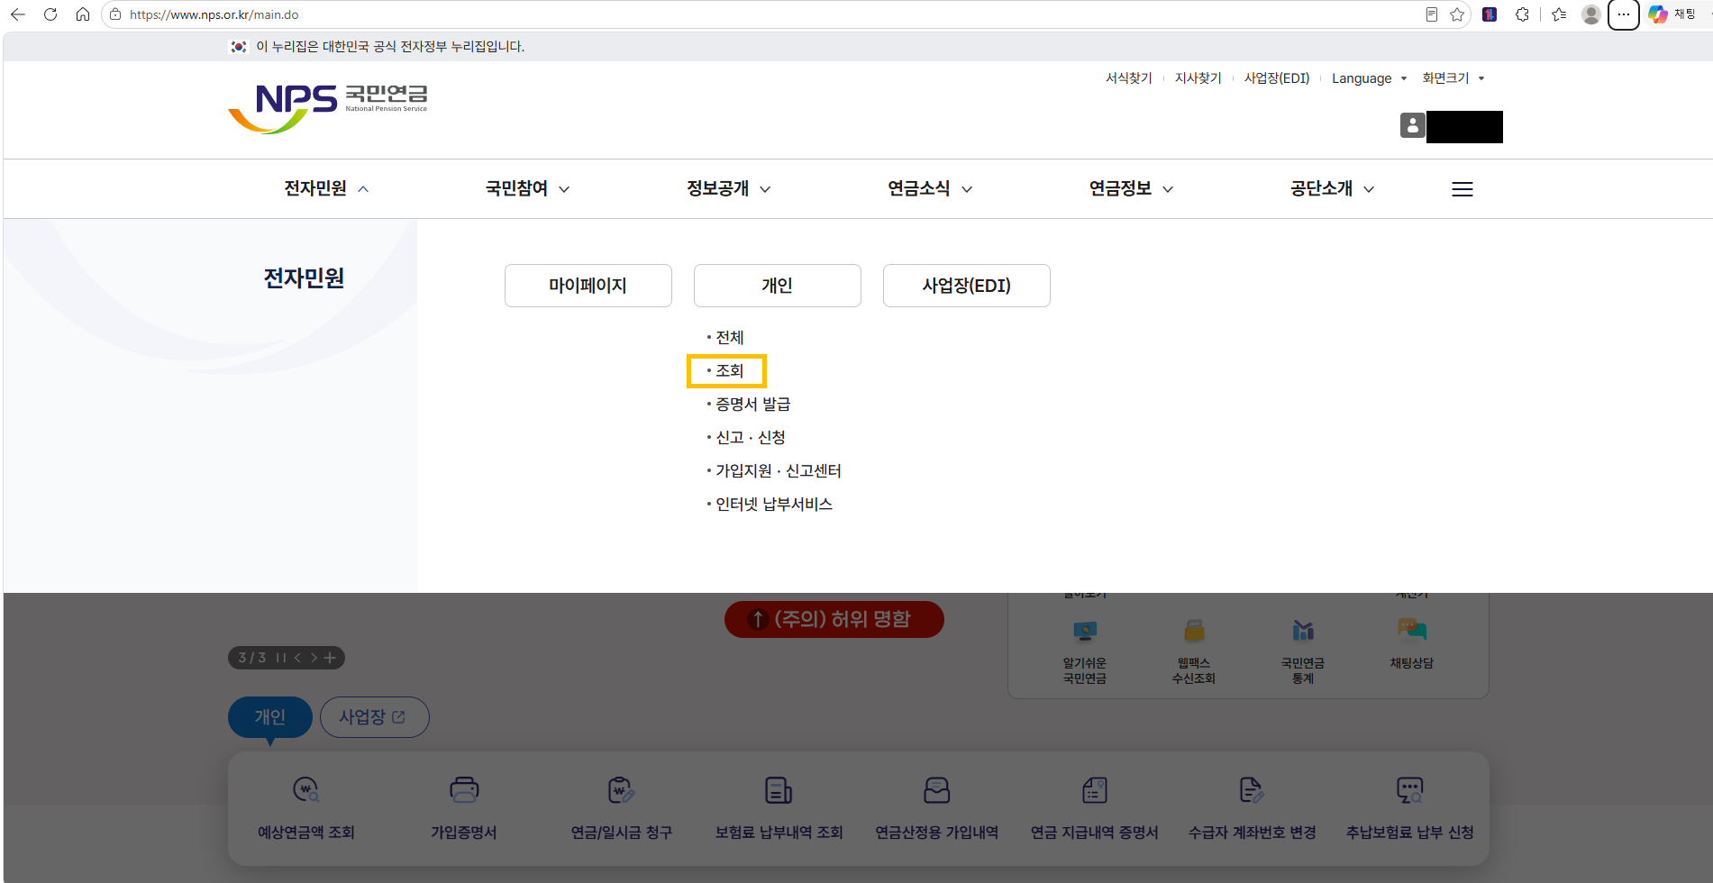Expand the 정보공개 main menu
This screenshot has width=1713, height=883.
coord(728,188)
